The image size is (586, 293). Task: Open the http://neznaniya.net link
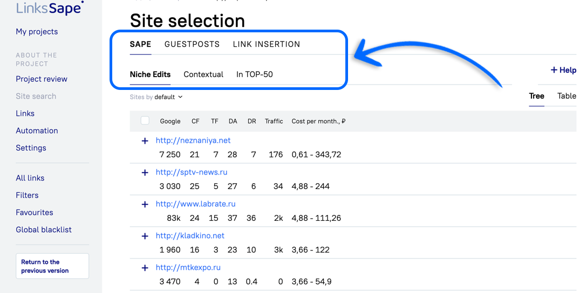coord(193,141)
